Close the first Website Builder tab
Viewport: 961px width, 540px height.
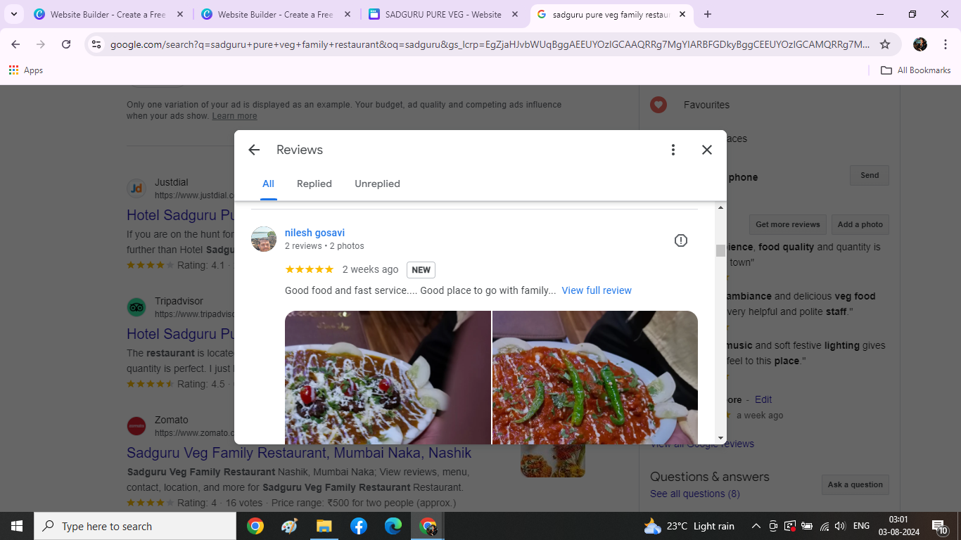click(180, 14)
